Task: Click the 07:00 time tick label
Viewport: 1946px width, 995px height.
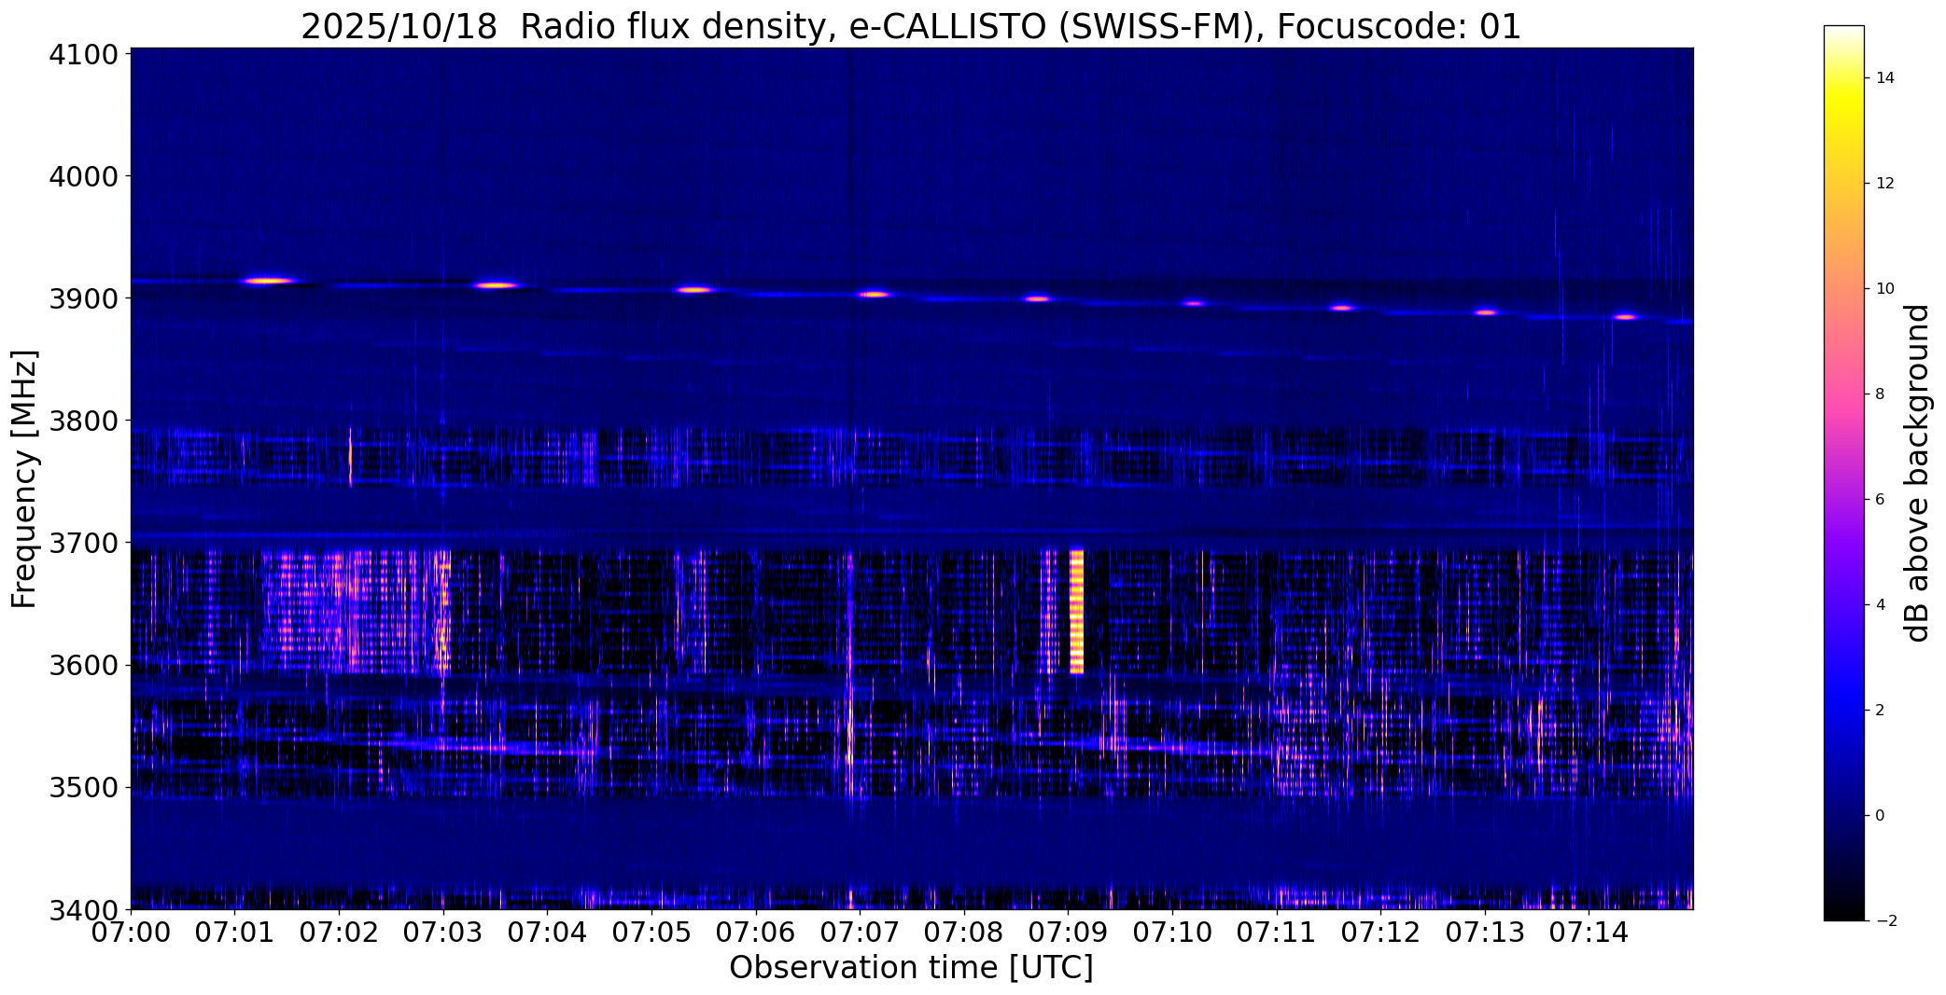Action: coord(131,933)
